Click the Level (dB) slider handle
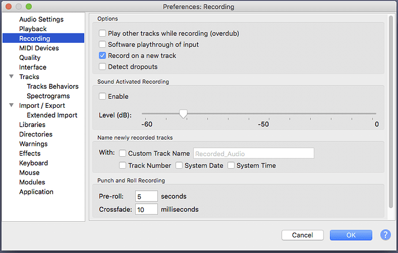The height and width of the screenshot is (253, 398). [x=183, y=114]
